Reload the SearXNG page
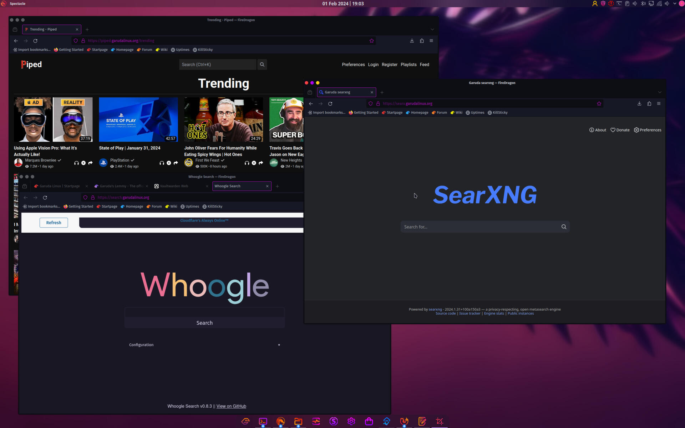Screen dimensions: 685x428 pyautogui.click(x=330, y=103)
